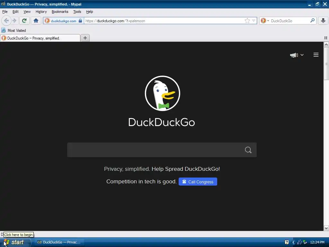
Task: Open the hamburger menu on DuckDuckGo page
Action: click(316, 55)
